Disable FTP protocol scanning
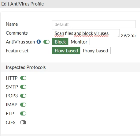Image resolution: width=140 pixels, height=136 pixels. click(x=23, y=114)
